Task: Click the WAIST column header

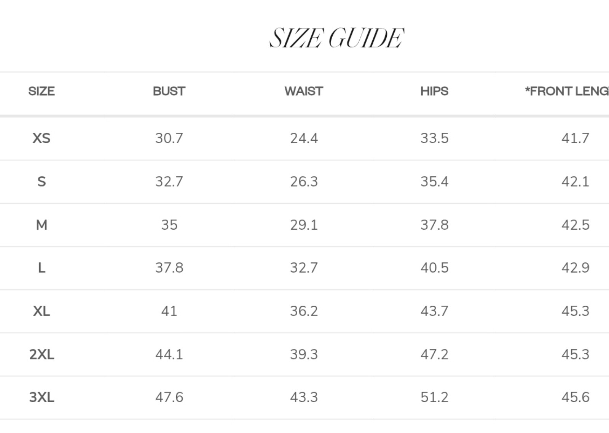Action: (x=304, y=91)
